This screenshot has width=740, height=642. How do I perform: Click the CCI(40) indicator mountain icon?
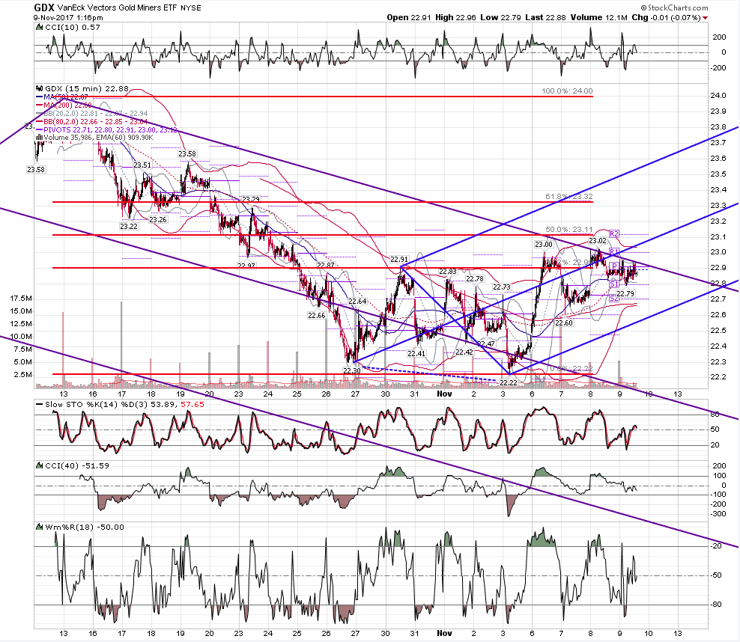pos(40,465)
